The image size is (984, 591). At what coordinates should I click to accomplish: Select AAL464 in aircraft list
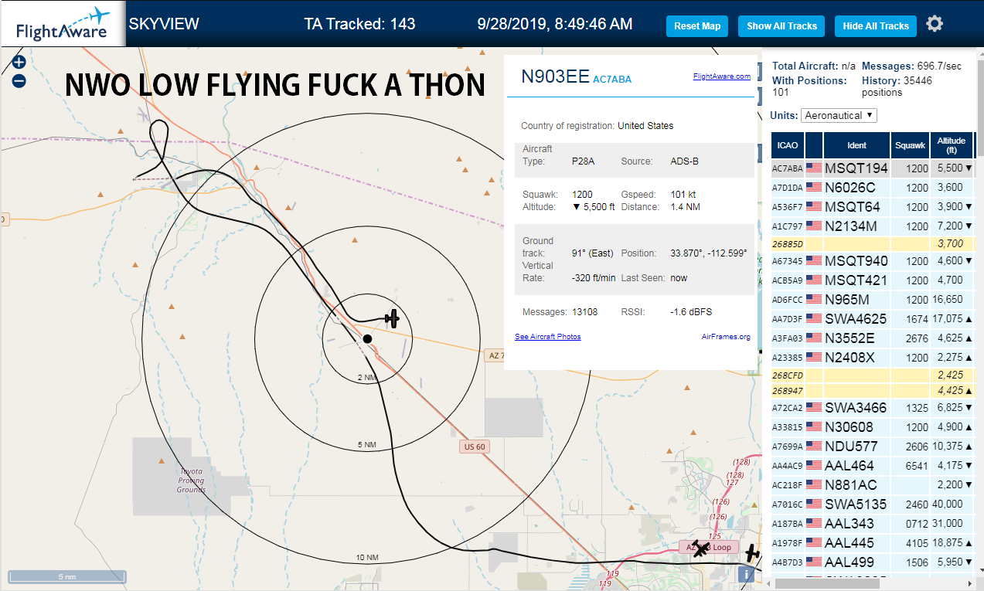[872, 465]
